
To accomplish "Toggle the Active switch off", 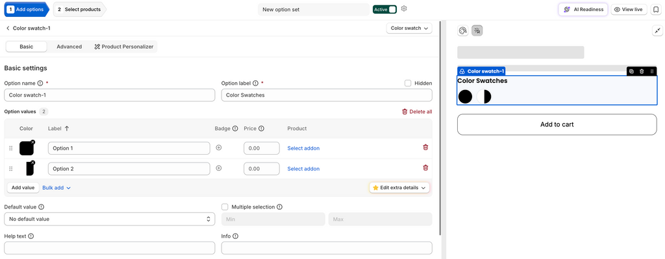I will (x=384, y=9).
